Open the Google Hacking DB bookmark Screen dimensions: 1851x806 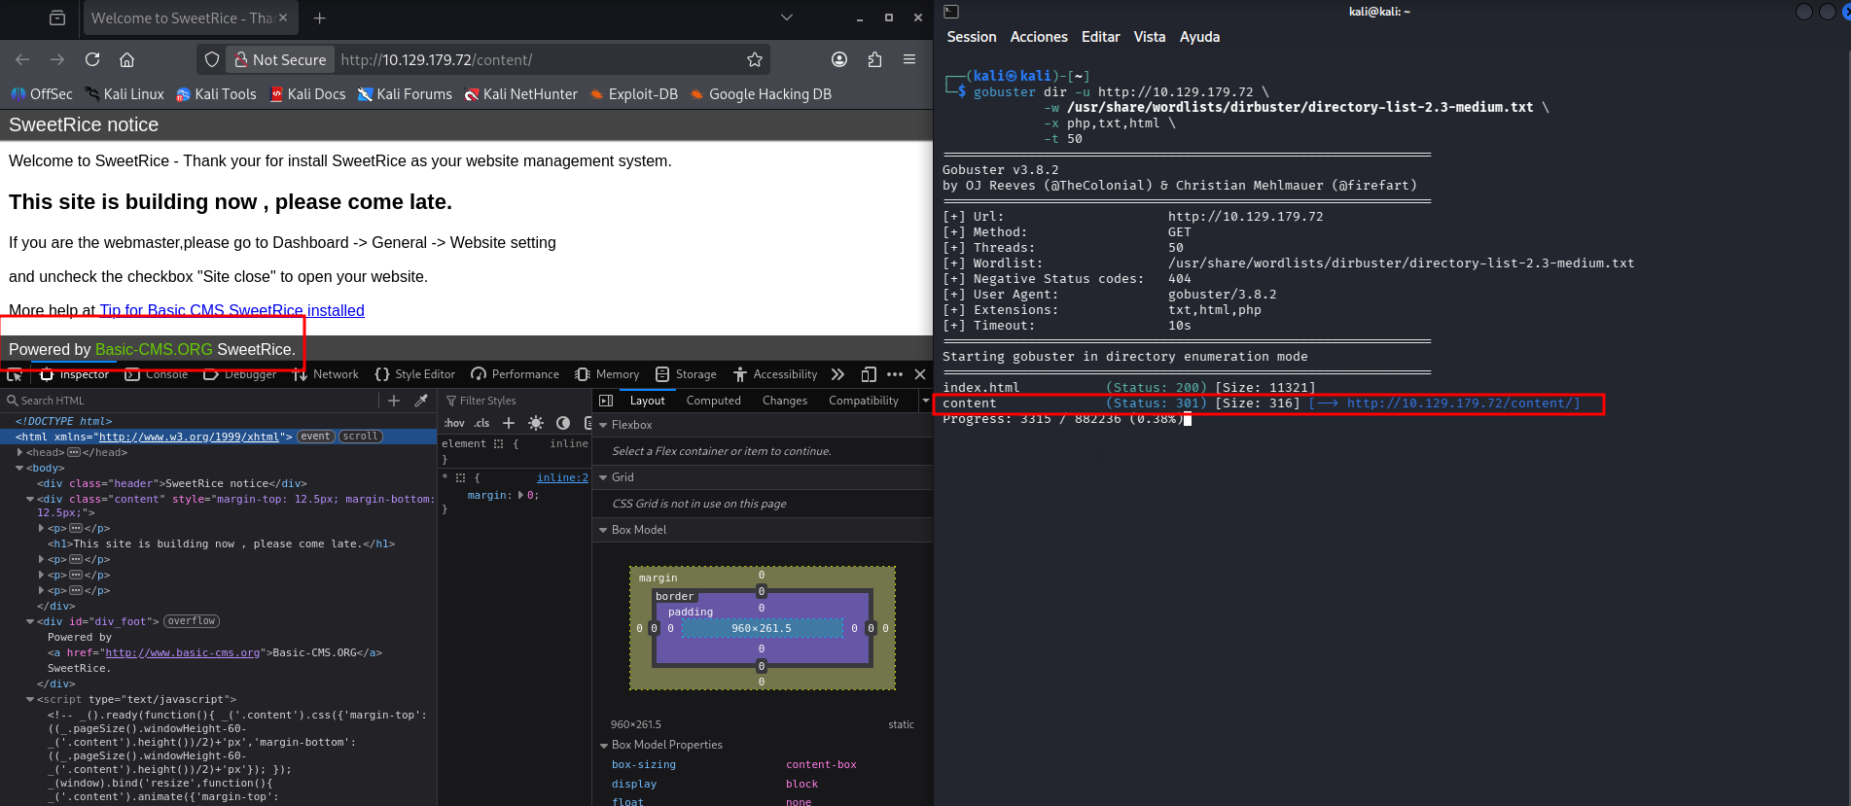[761, 94]
